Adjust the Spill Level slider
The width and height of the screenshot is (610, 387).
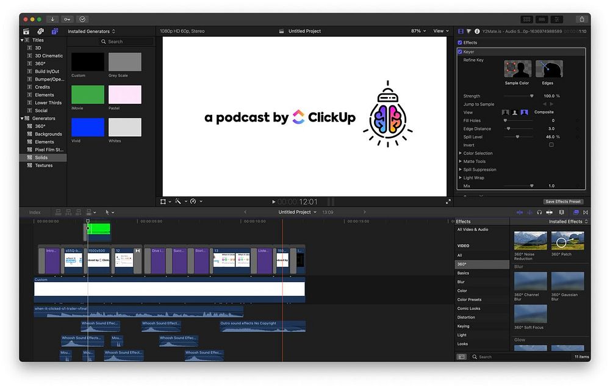519,137
